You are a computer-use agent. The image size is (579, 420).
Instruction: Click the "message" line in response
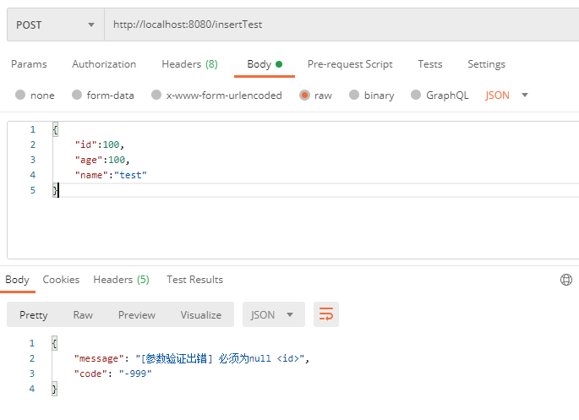point(191,358)
